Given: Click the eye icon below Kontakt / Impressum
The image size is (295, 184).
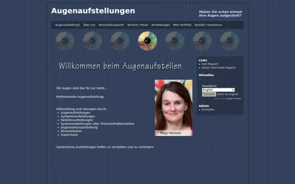Looking at the screenshot, I should pos(230,41).
